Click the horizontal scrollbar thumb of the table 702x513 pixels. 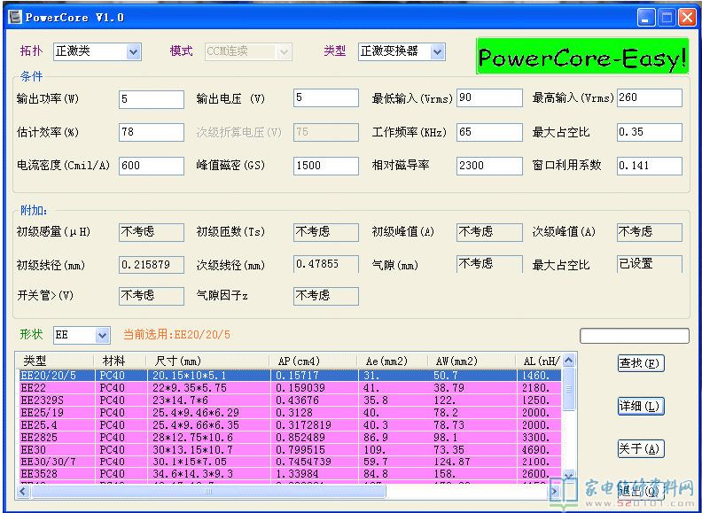point(208,492)
